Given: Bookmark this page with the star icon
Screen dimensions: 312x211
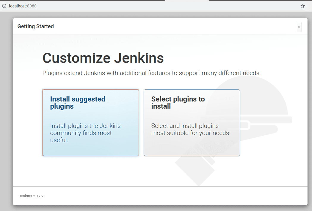Looking at the screenshot, I should [x=303, y=6].
